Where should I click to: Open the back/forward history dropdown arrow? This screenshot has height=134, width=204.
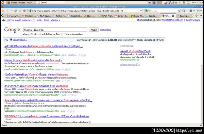tap(12, 11)
